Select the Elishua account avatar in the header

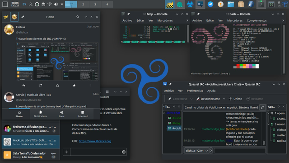click(x=14, y=17)
